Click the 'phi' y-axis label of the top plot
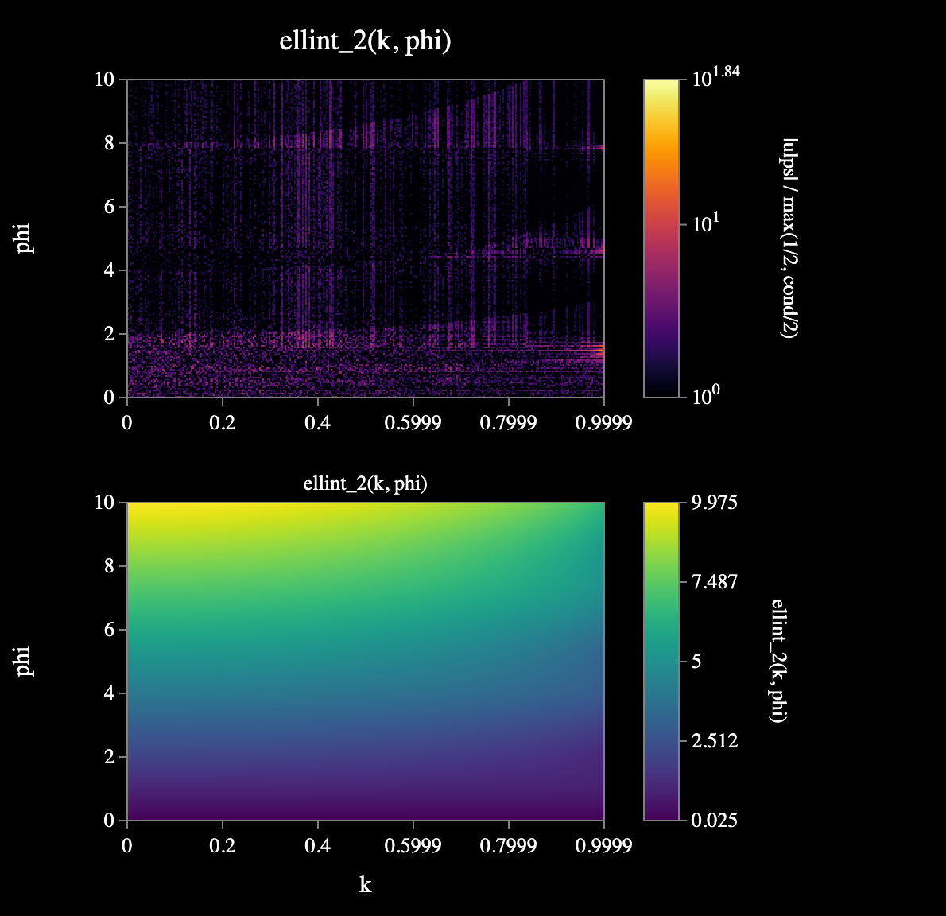 click(x=22, y=239)
